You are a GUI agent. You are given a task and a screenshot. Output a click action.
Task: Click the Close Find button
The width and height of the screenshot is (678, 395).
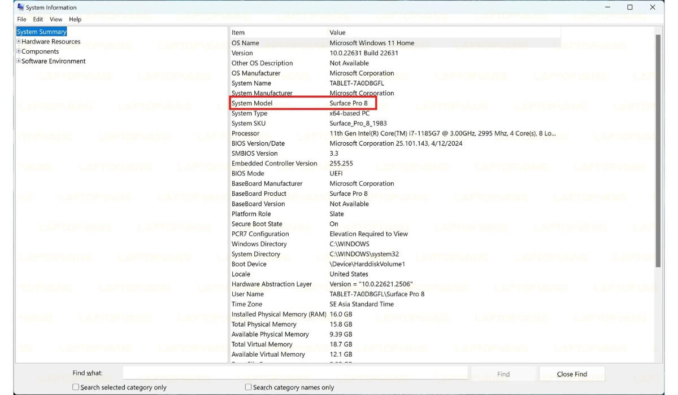(x=572, y=374)
